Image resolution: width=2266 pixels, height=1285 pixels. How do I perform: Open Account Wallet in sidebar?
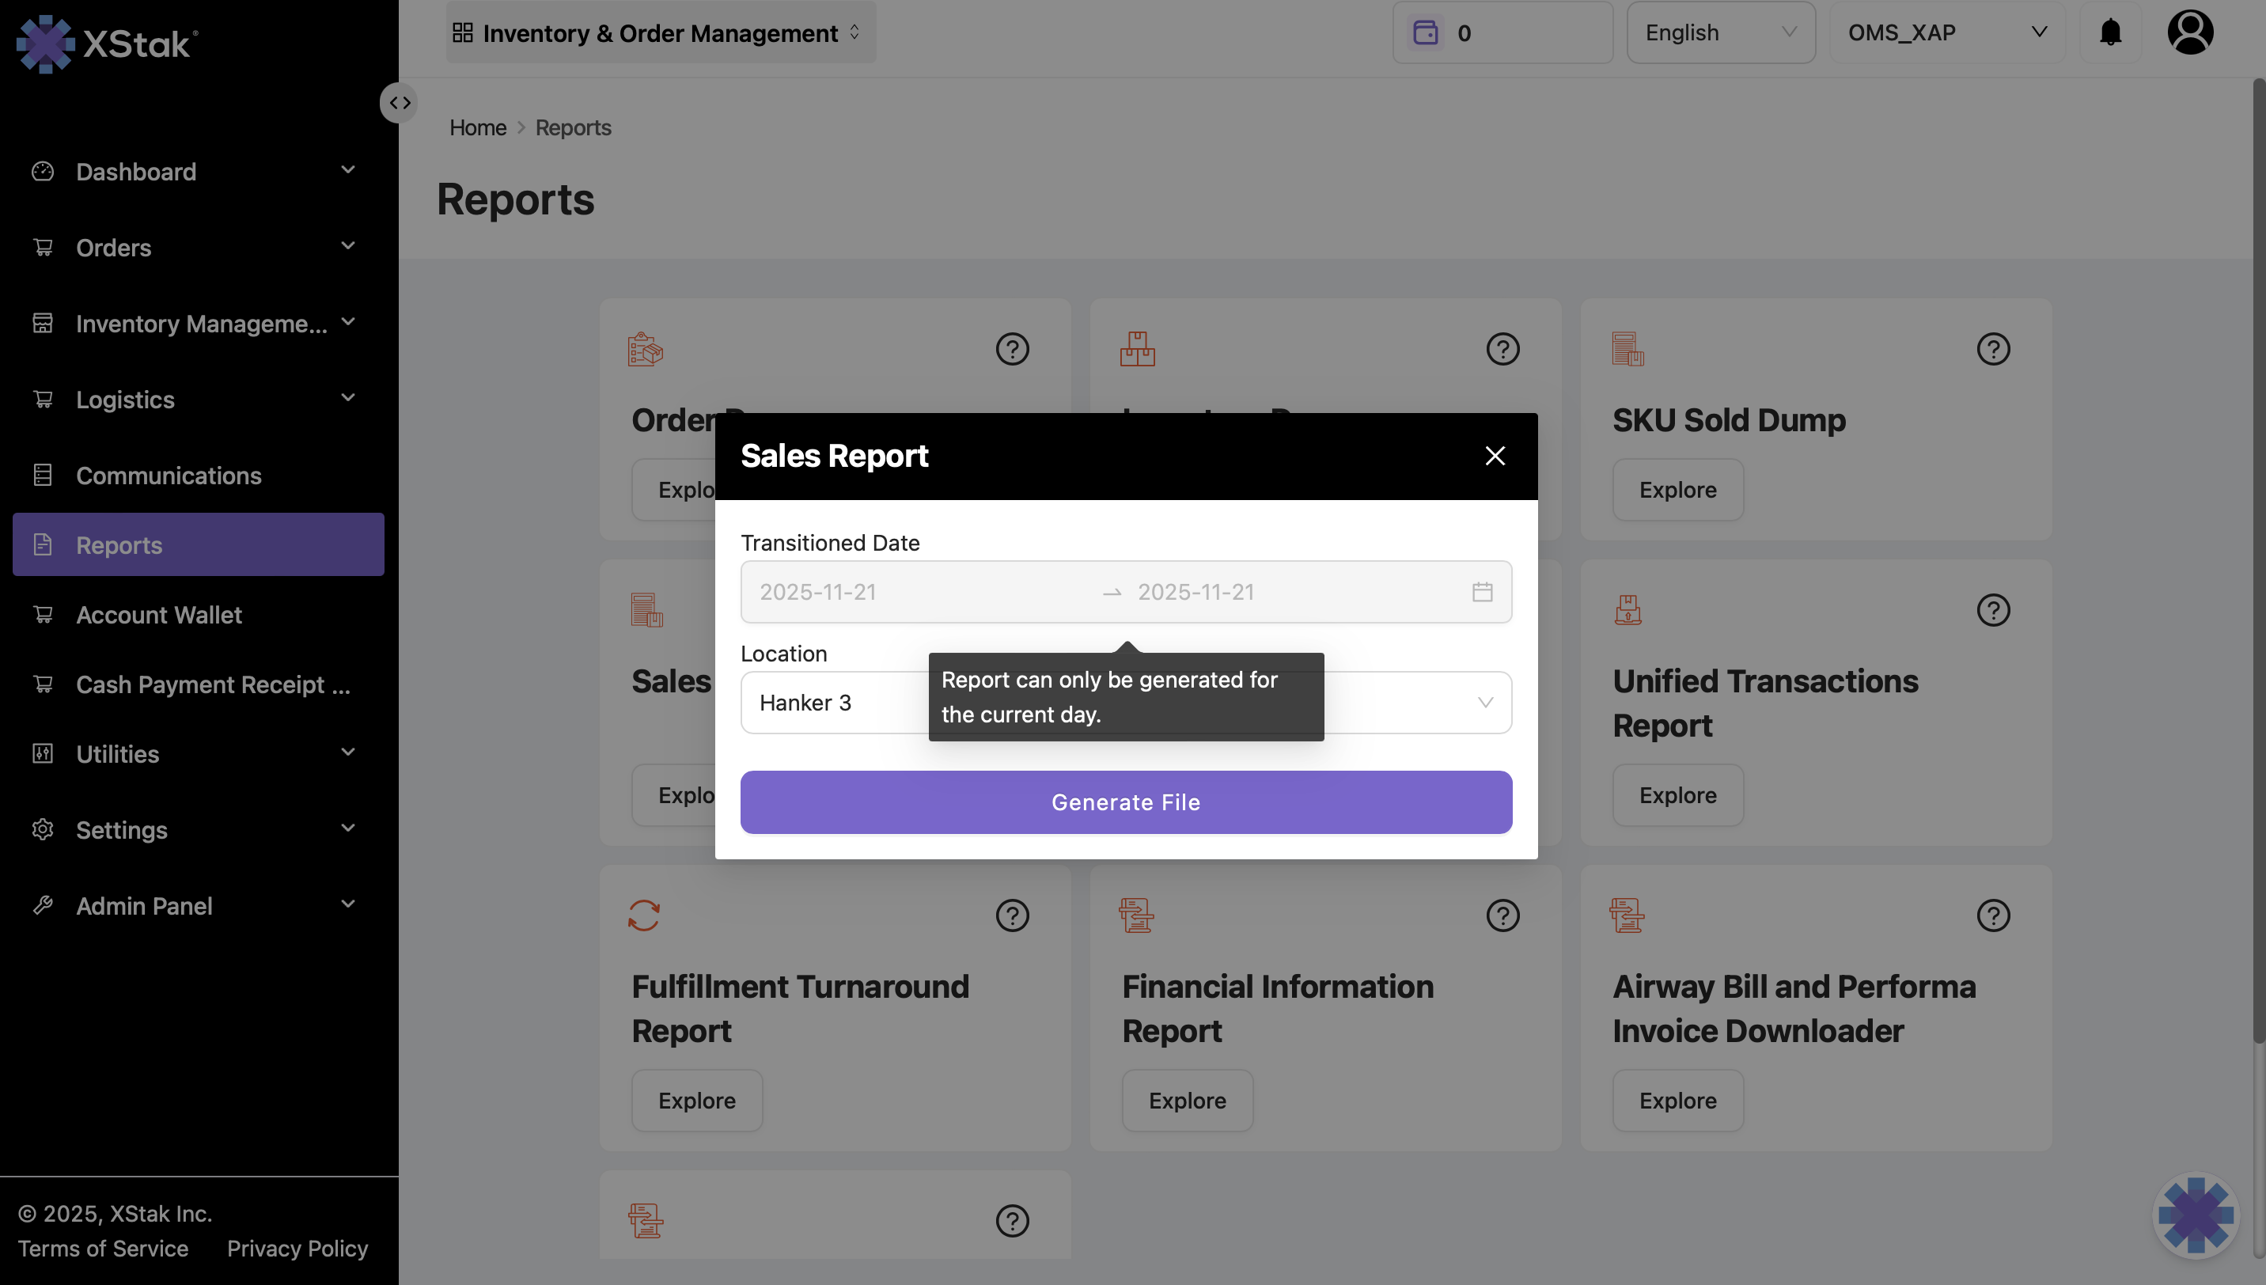(x=159, y=614)
